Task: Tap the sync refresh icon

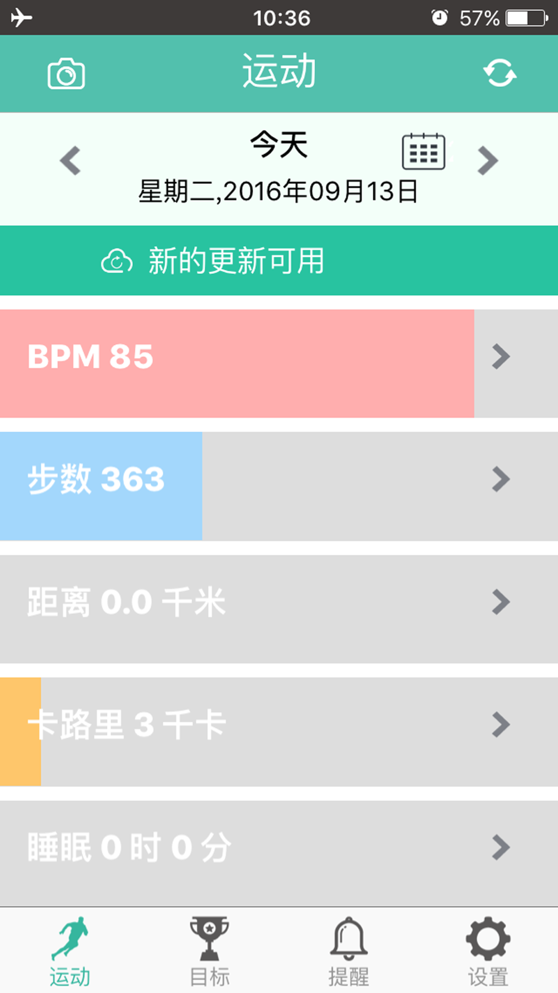Action: tap(499, 73)
